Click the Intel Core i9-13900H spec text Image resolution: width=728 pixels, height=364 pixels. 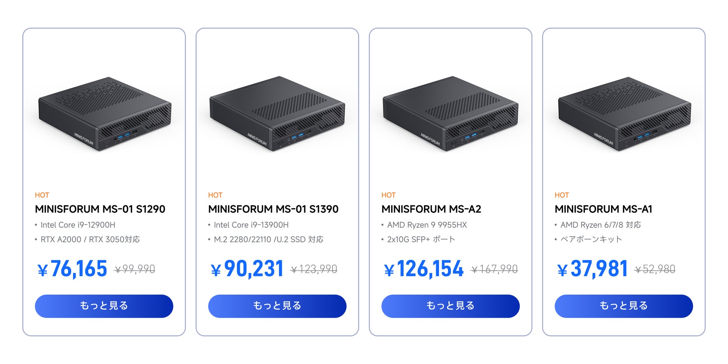(x=251, y=225)
